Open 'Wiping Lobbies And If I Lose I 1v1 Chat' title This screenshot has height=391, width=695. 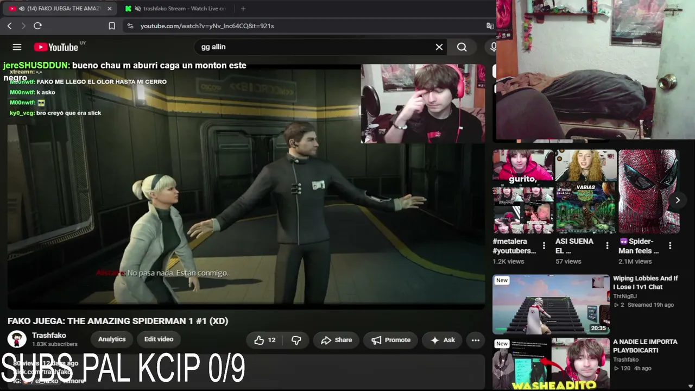coord(646,282)
